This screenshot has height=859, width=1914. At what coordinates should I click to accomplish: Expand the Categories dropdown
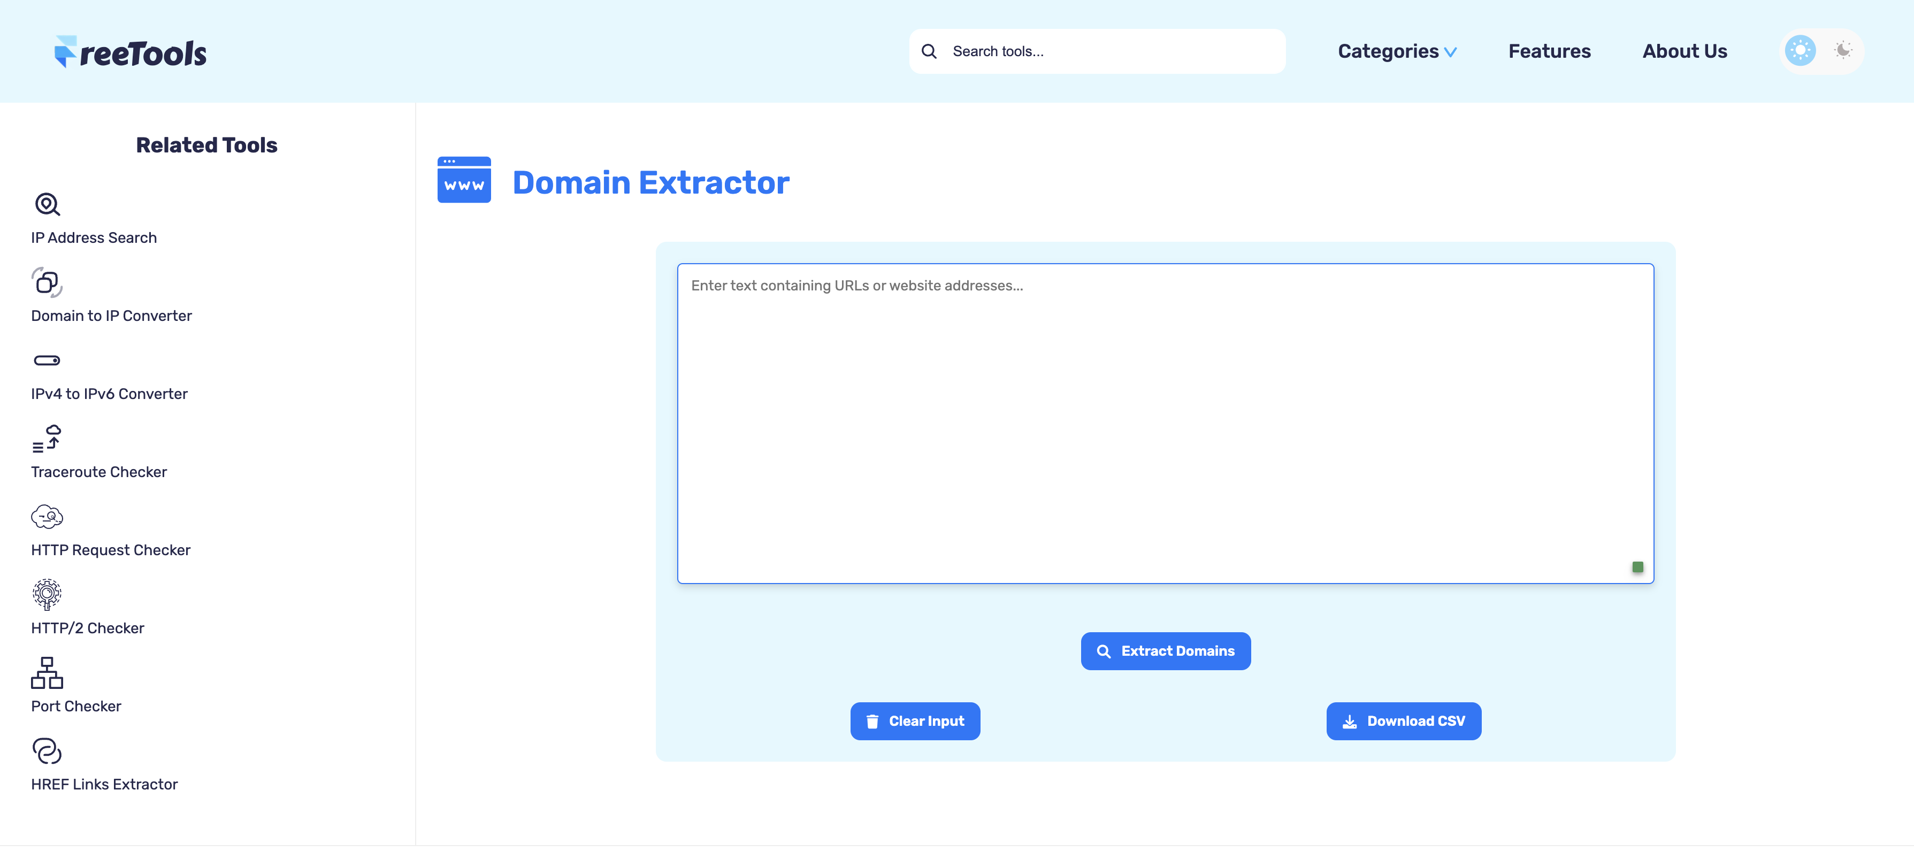click(1396, 50)
